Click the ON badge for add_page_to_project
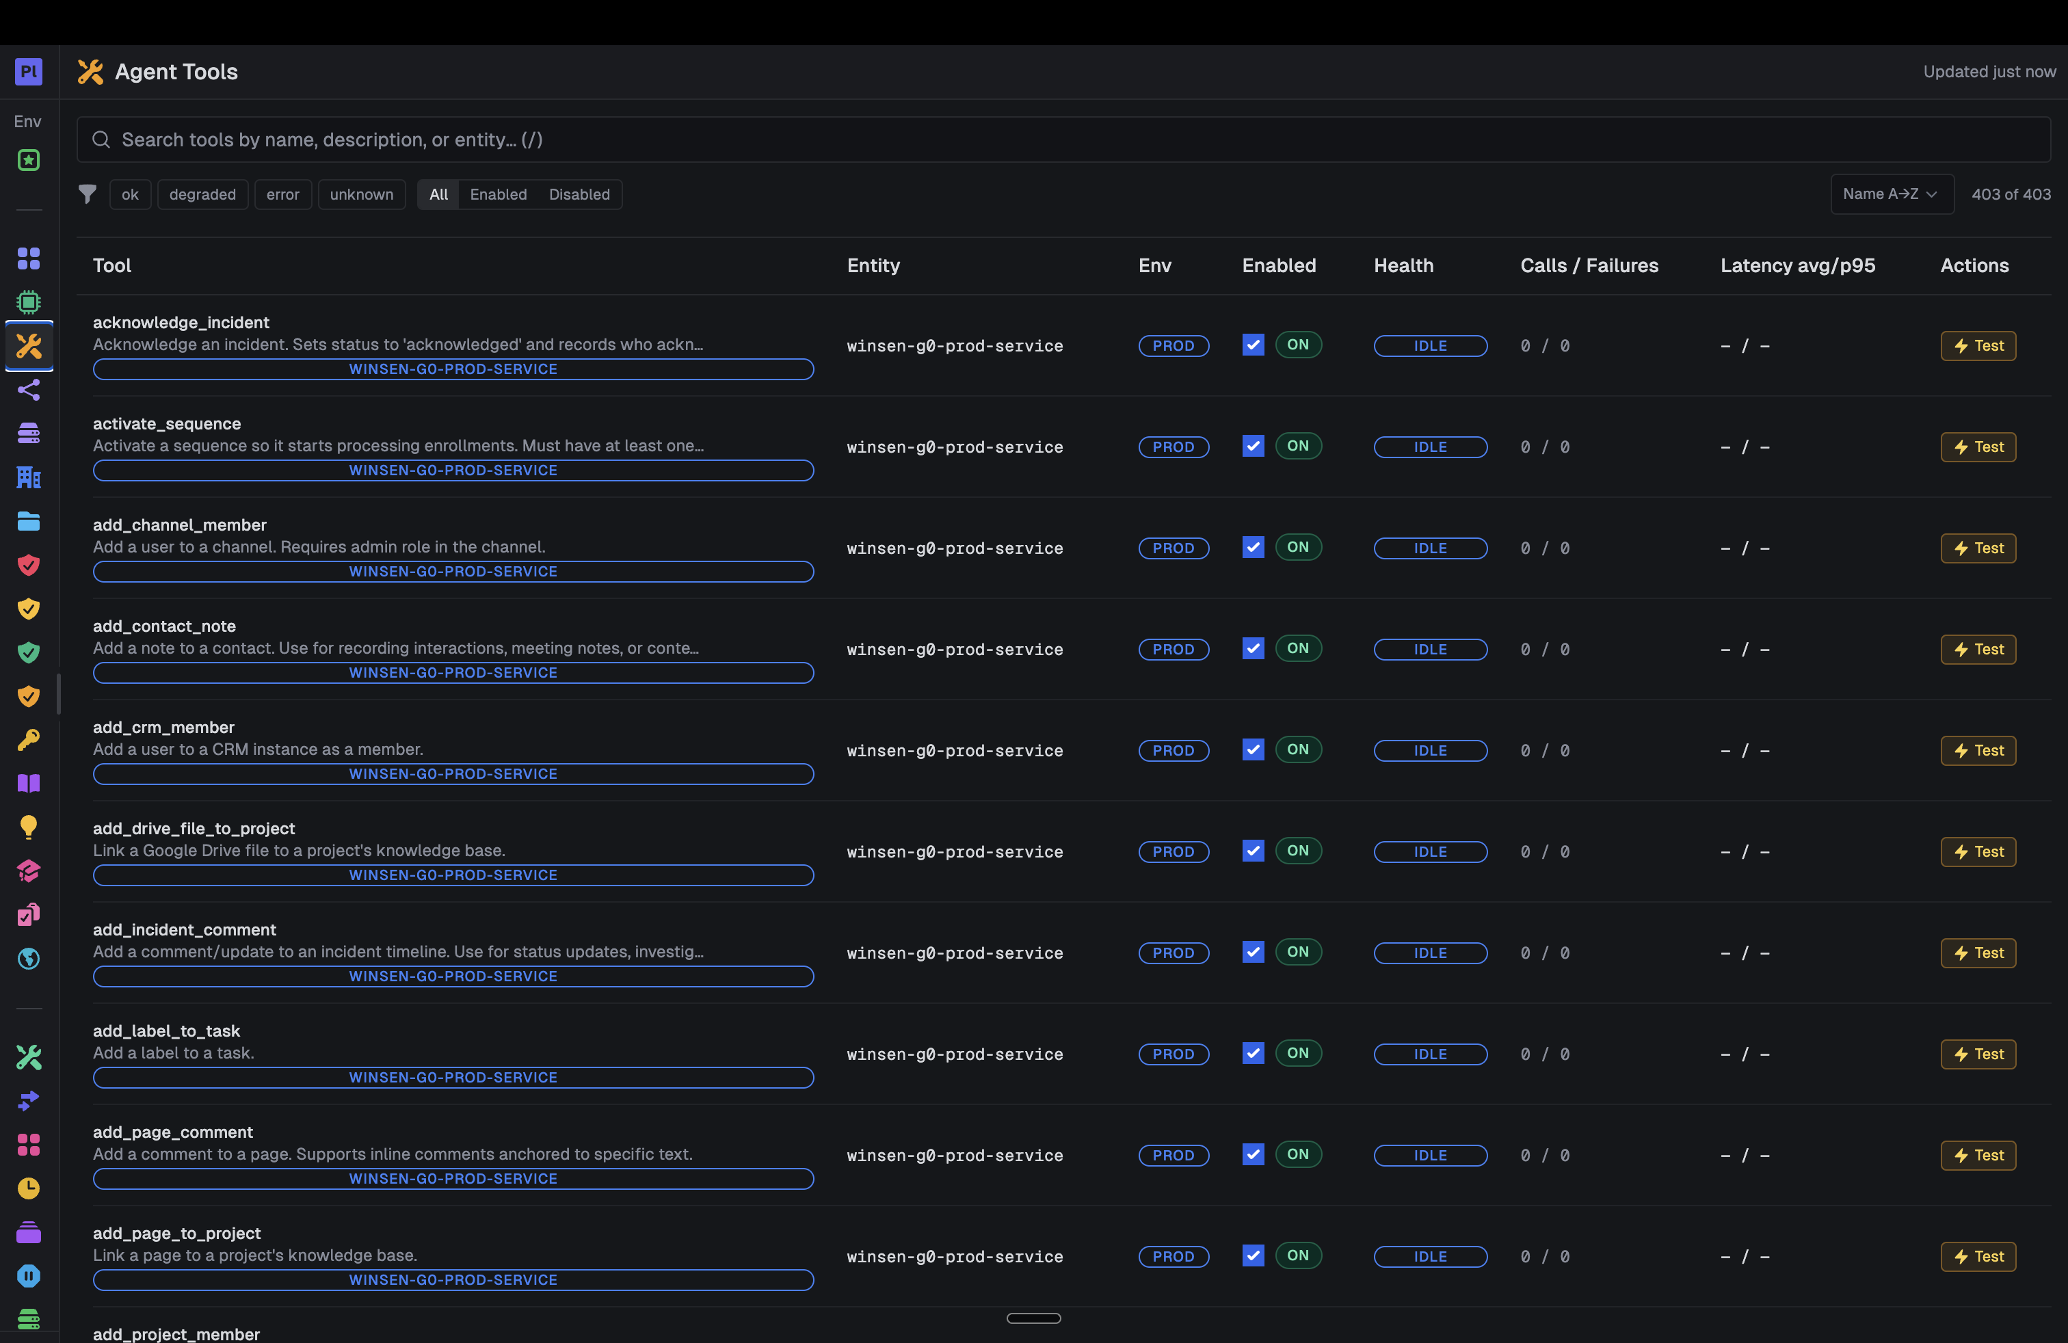2068x1343 pixels. coord(1298,1255)
